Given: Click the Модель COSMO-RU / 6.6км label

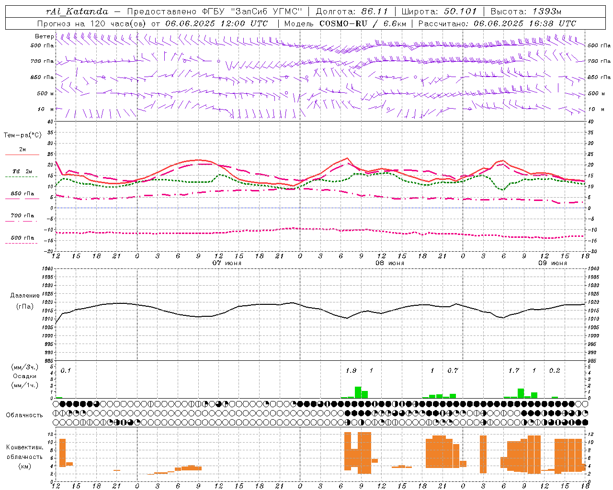Looking at the screenshot, I should [345, 23].
